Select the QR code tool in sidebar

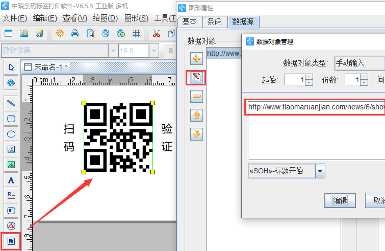pyautogui.click(x=11, y=241)
